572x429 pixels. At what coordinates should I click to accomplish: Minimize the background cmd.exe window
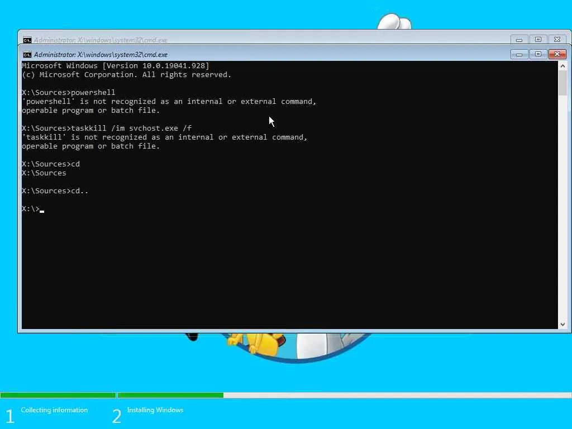(519, 40)
